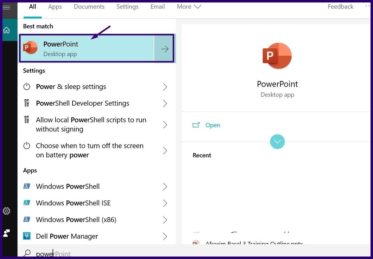Click the Windows PowerShell (x86) app icon
Viewport: 373px width, 259px height.
[27, 220]
